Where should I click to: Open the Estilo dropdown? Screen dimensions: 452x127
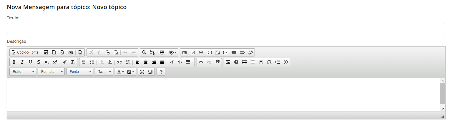23,72
